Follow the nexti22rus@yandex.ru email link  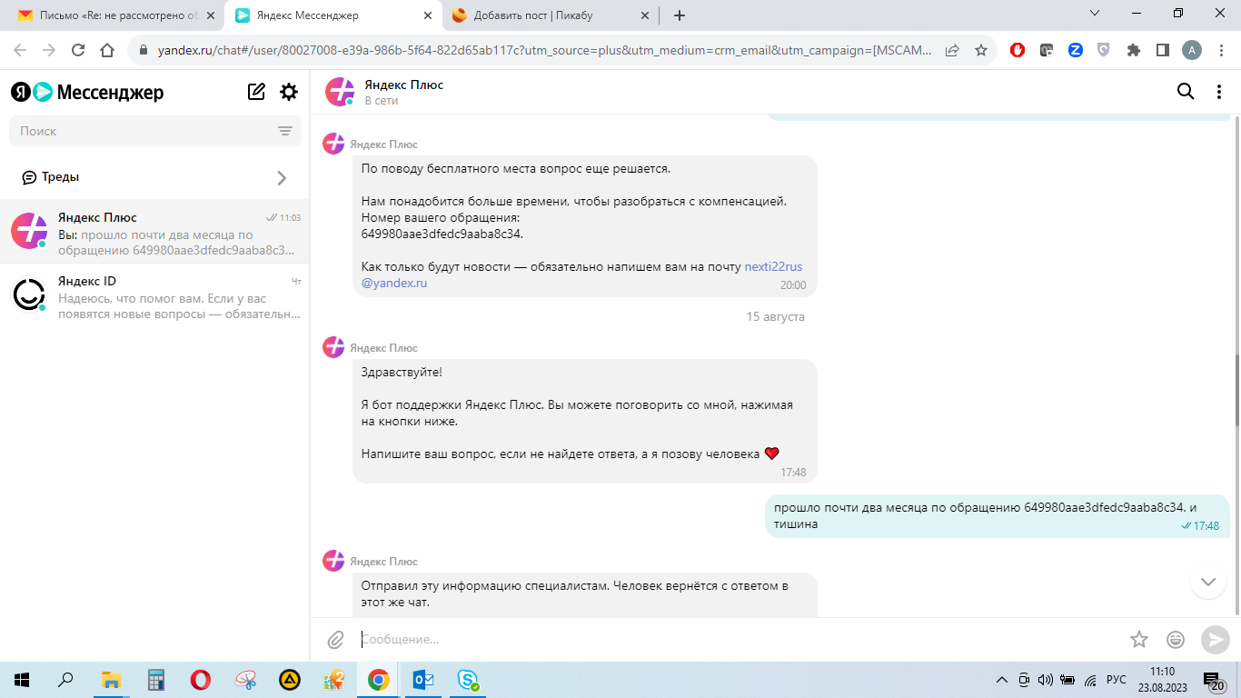(581, 274)
